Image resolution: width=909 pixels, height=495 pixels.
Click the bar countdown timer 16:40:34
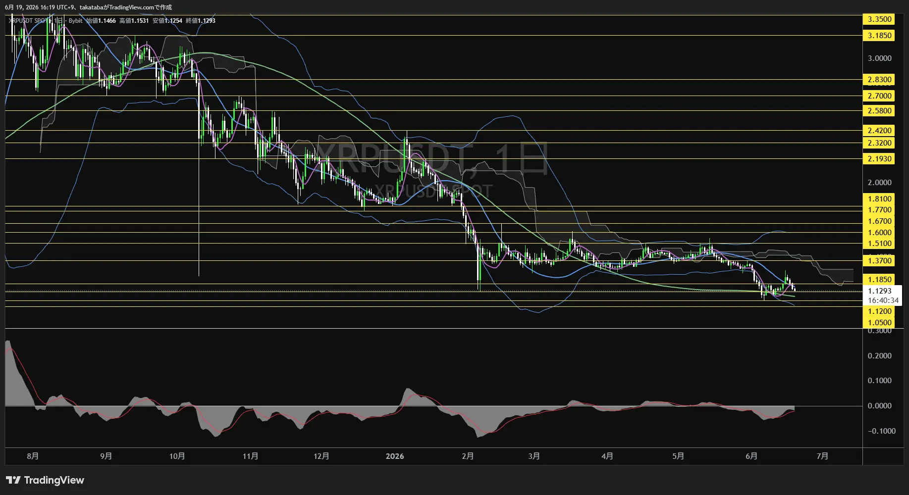883,300
